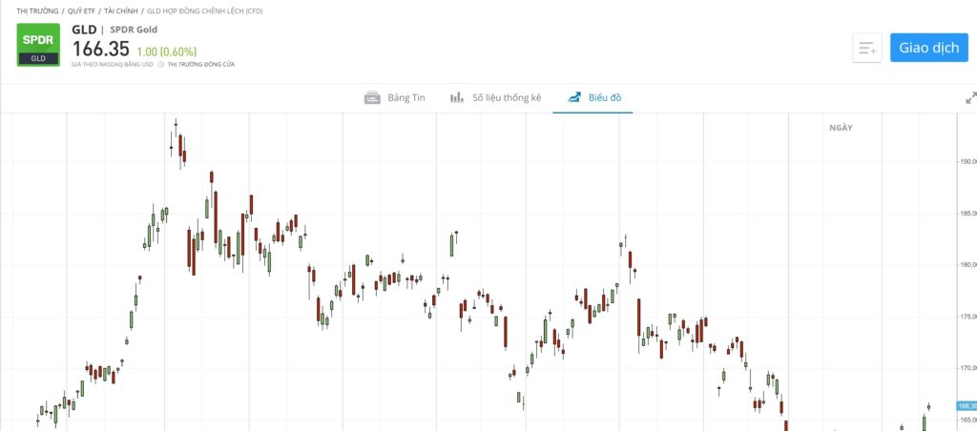This screenshot has height=431, width=977.
Task: Click the 180.00 level on price axis
Action: (x=967, y=265)
